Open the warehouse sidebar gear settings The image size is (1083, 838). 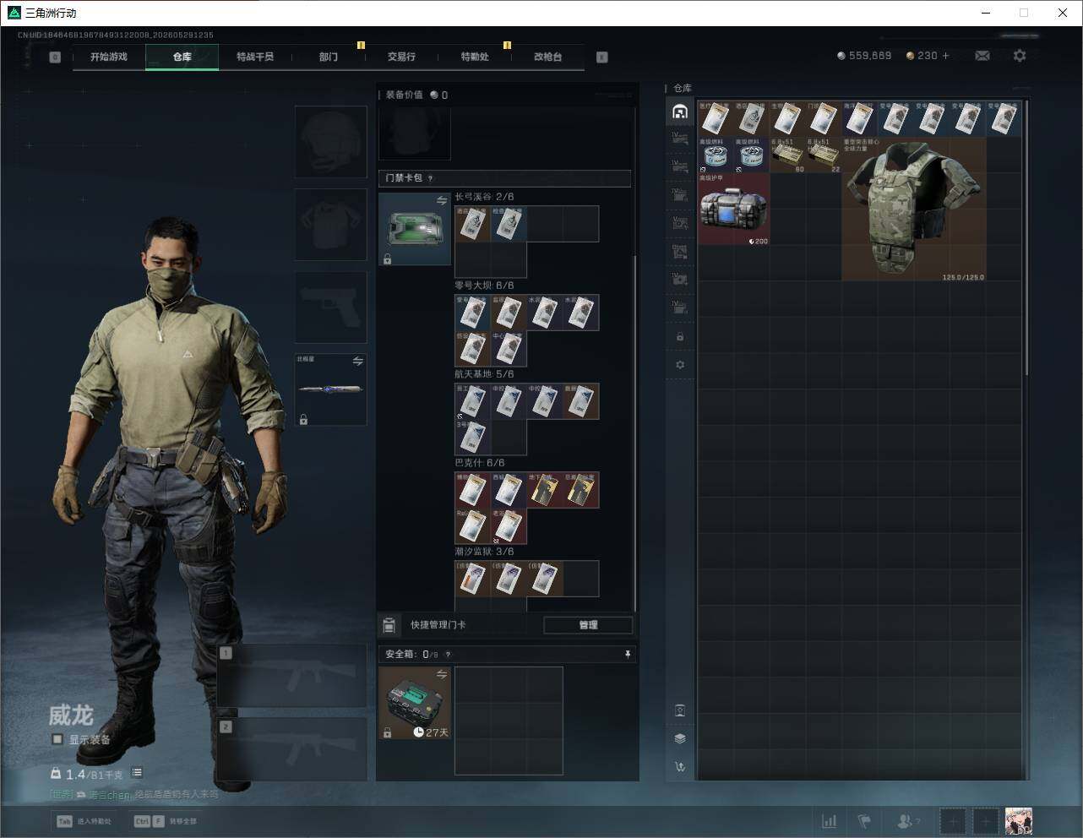point(680,365)
